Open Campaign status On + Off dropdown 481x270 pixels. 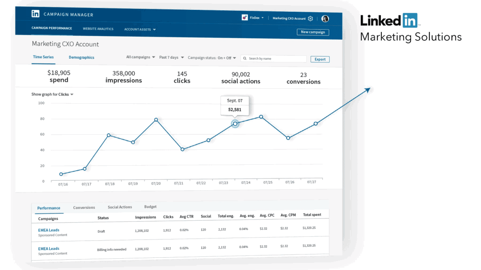pyautogui.click(x=212, y=58)
